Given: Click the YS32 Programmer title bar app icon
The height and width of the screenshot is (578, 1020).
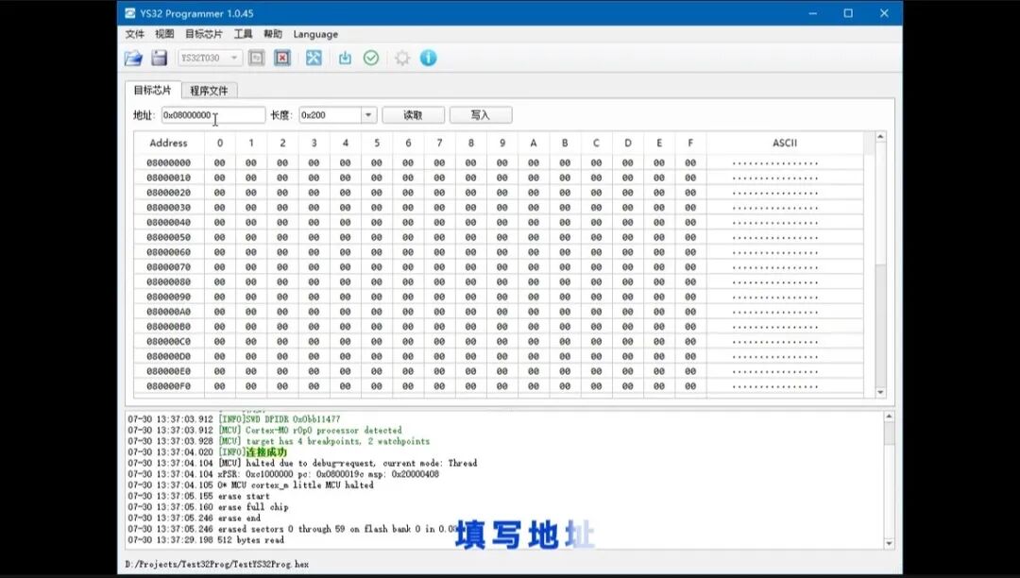Looking at the screenshot, I should pyautogui.click(x=130, y=13).
